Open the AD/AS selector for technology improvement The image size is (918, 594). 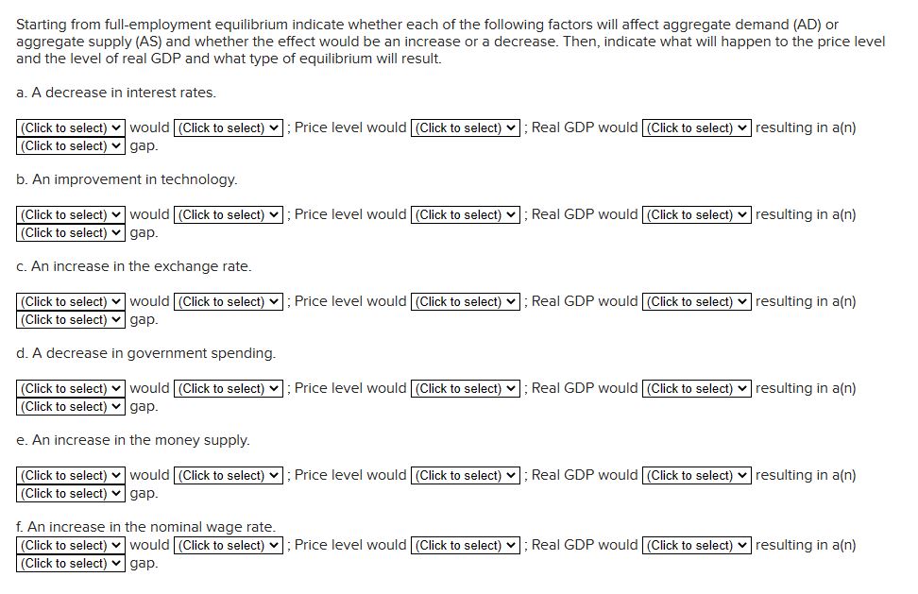(70, 214)
